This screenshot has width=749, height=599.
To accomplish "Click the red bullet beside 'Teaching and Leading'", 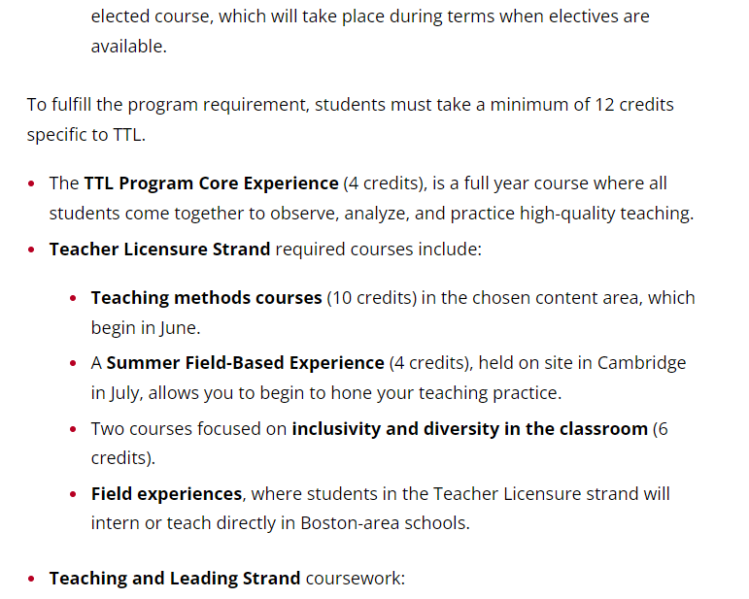I will (x=31, y=579).
